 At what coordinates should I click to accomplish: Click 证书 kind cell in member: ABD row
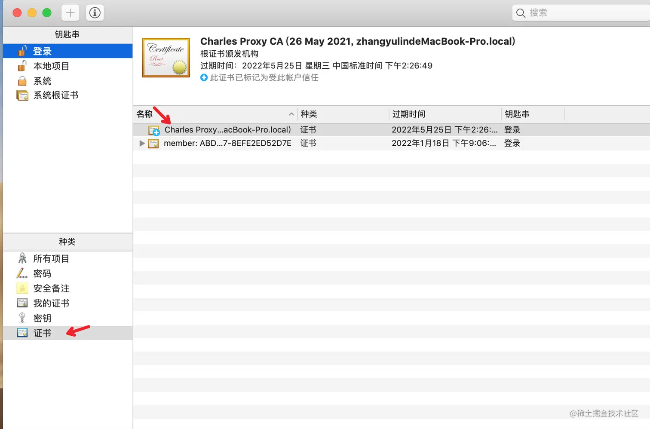[x=308, y=143]
